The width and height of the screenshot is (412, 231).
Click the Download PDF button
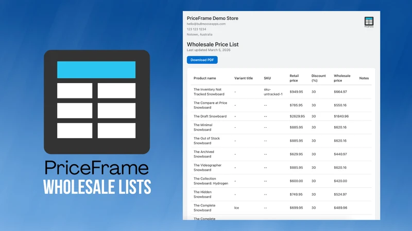(202, 60)
